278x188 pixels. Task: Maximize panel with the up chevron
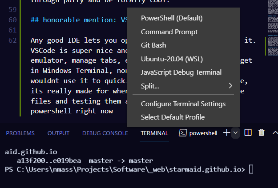pos(275,132)
